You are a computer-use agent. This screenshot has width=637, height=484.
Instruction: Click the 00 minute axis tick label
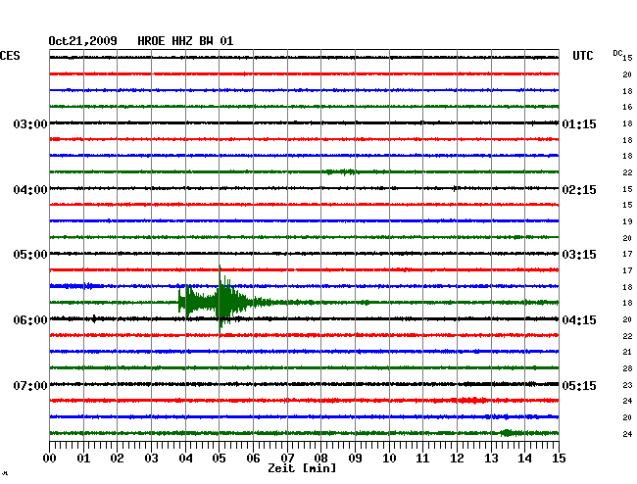tap(50, 459)
